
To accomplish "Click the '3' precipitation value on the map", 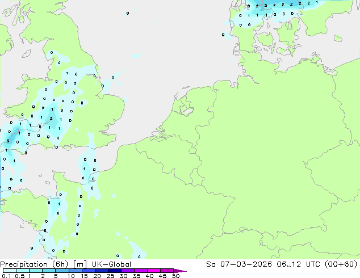I will pos(8,141).
